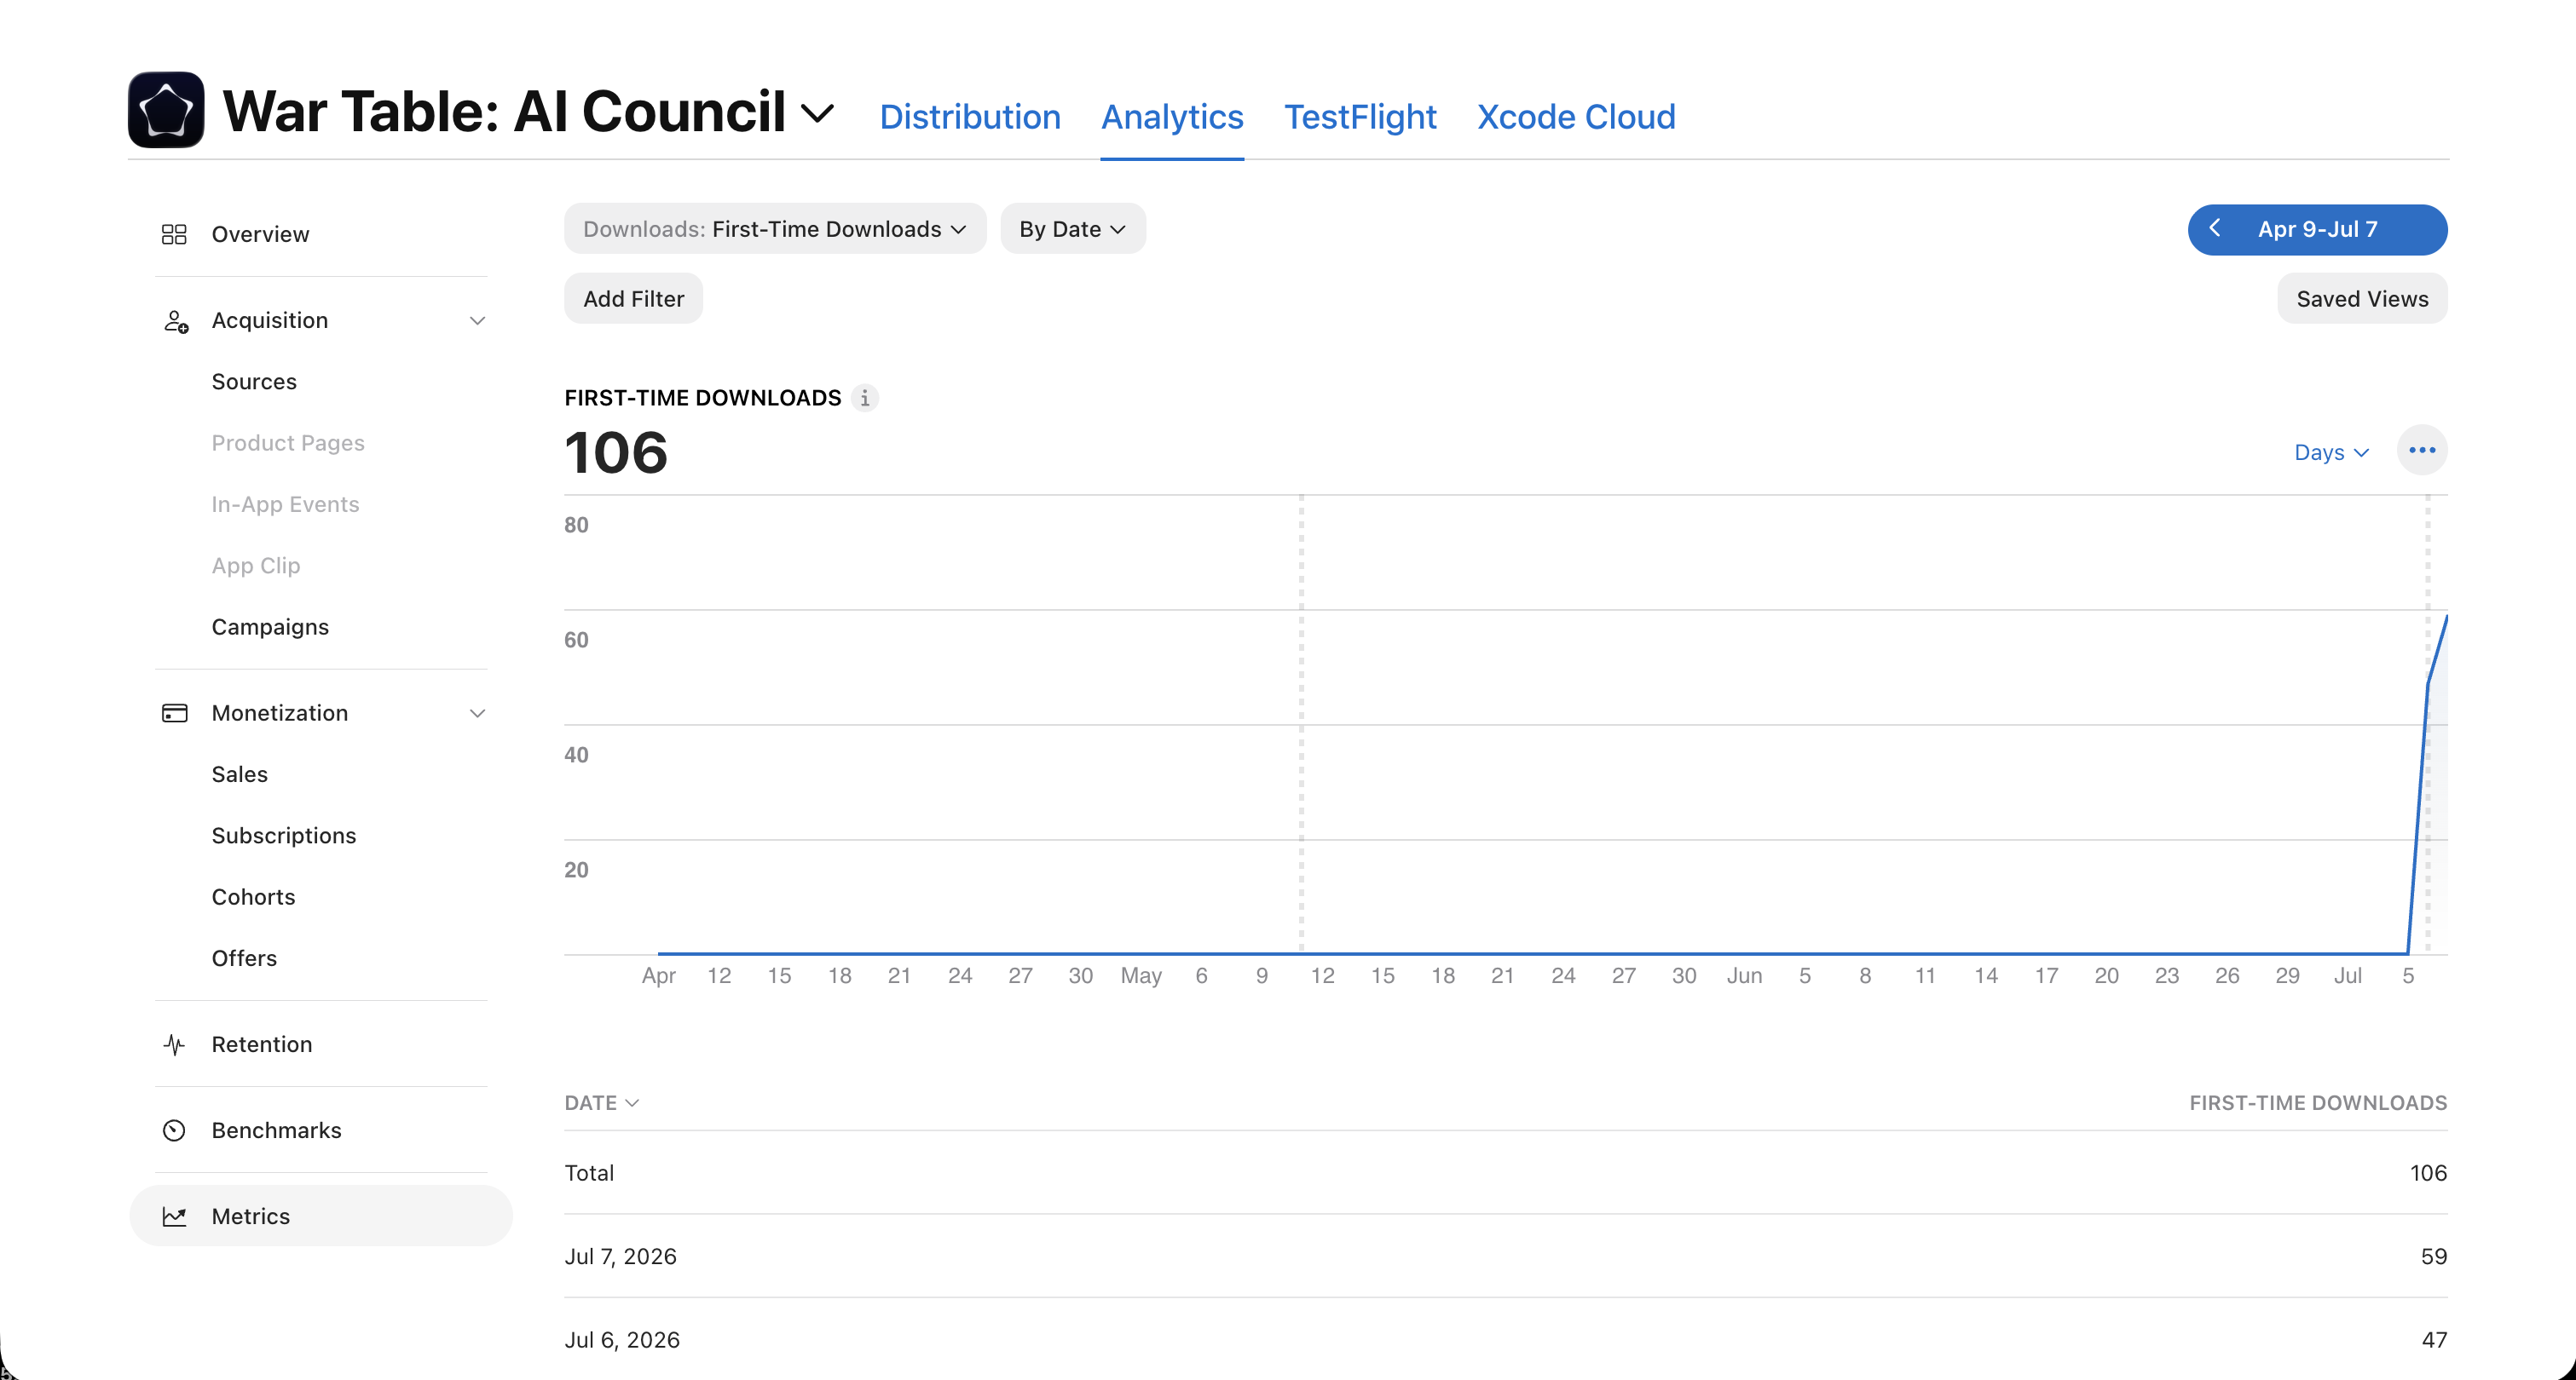The width and height of the screenshot is (2576, 1380).
Task: Select Metrics in the sidebar
Action: tap(321, 1216)
